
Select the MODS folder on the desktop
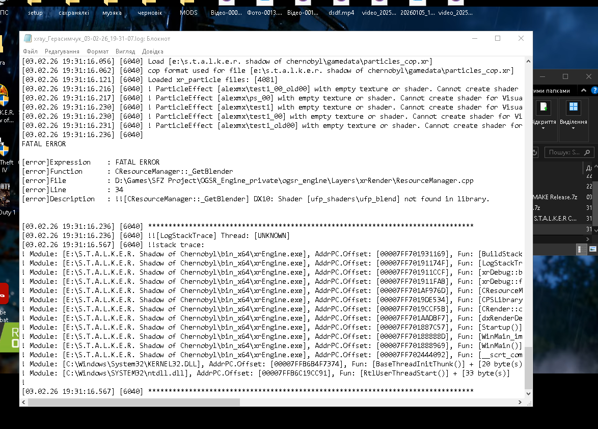tap(188, 8)
